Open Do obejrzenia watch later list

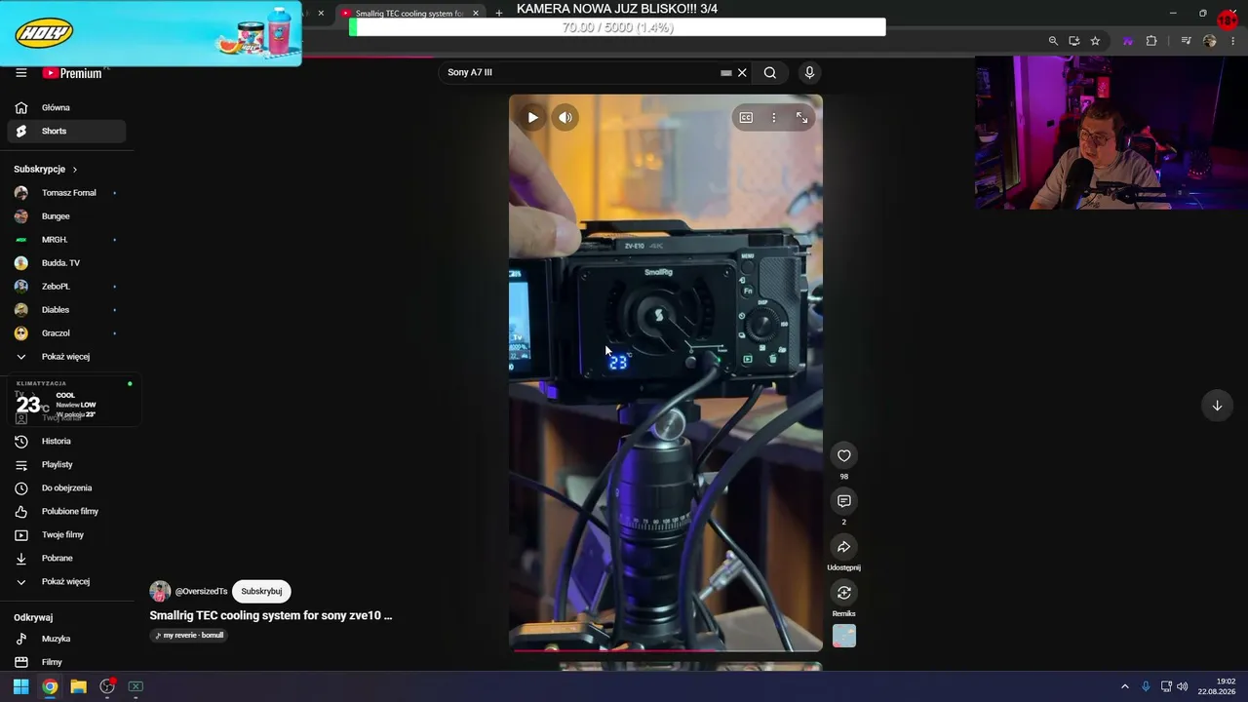(67, 488)
